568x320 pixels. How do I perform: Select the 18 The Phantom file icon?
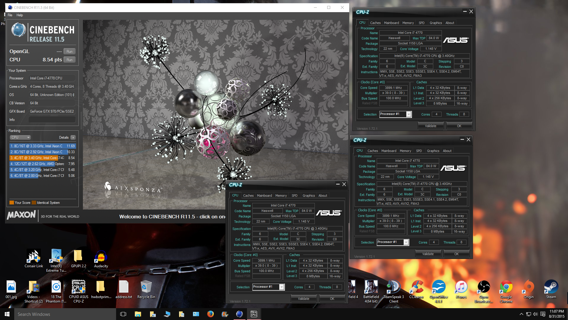(x=56, y=292)
